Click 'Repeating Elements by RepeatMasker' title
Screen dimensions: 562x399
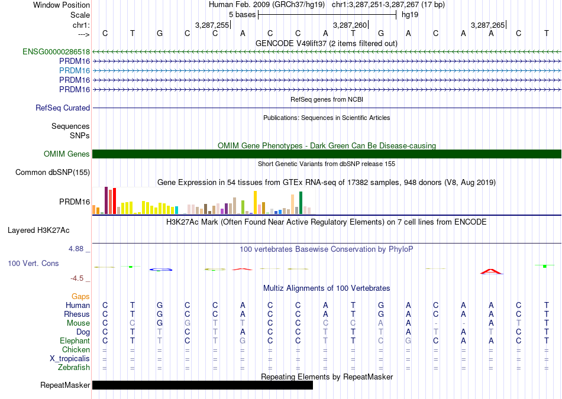point(327,377)
